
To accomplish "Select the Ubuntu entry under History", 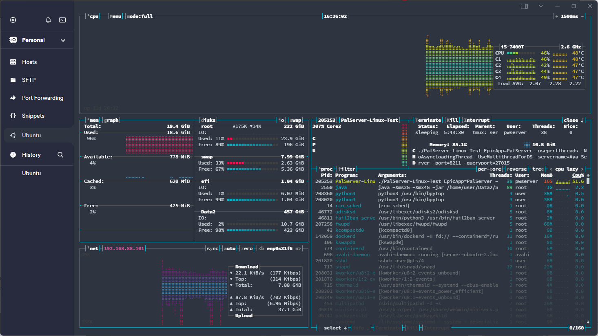I will (x=31, y=173).
